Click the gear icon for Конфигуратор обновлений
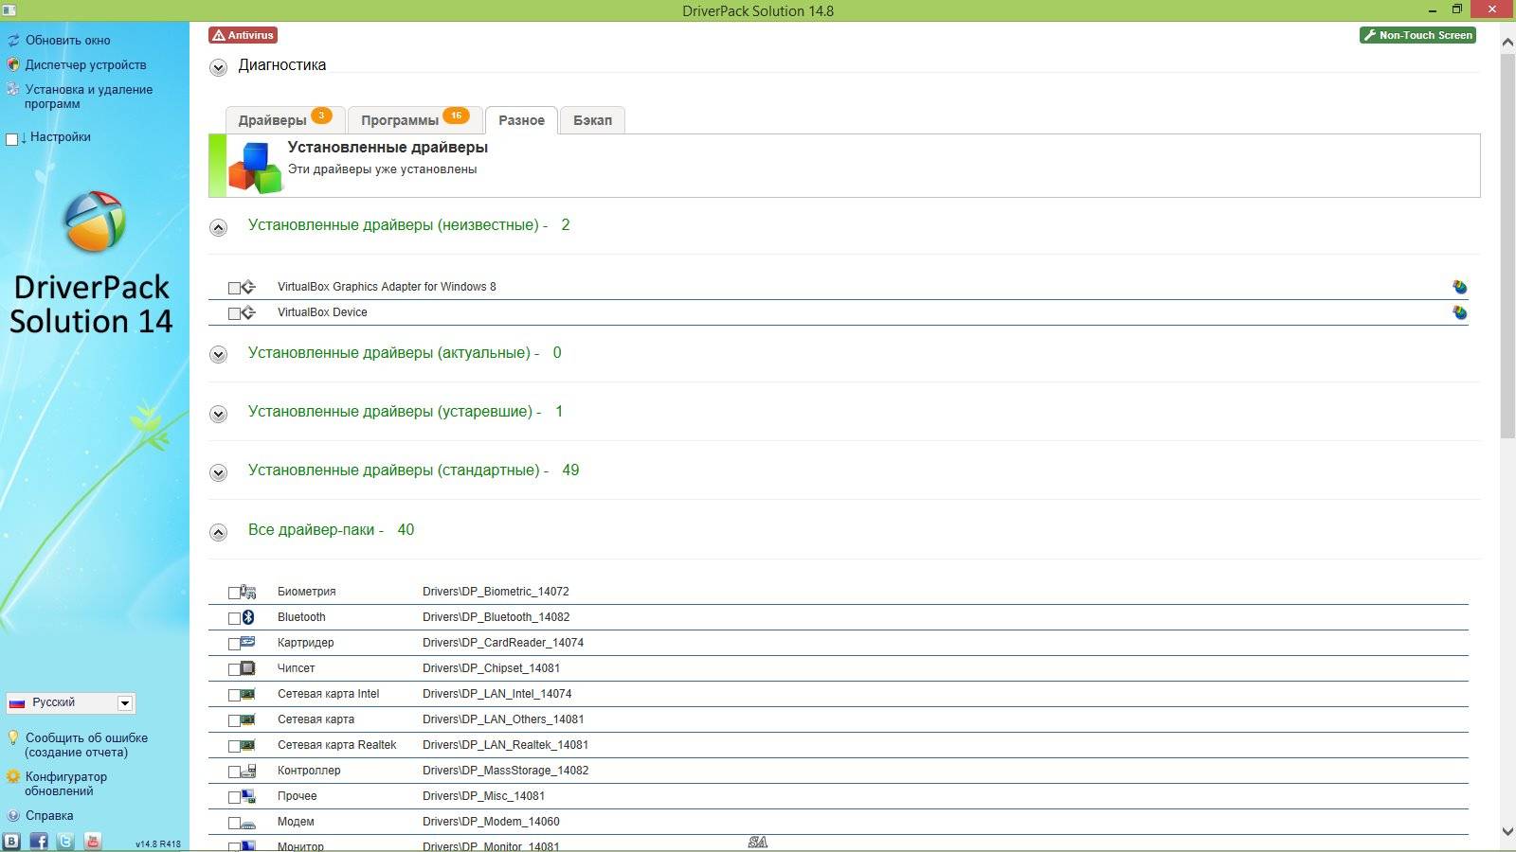The image size is (1516, 852). coord(13,776)
